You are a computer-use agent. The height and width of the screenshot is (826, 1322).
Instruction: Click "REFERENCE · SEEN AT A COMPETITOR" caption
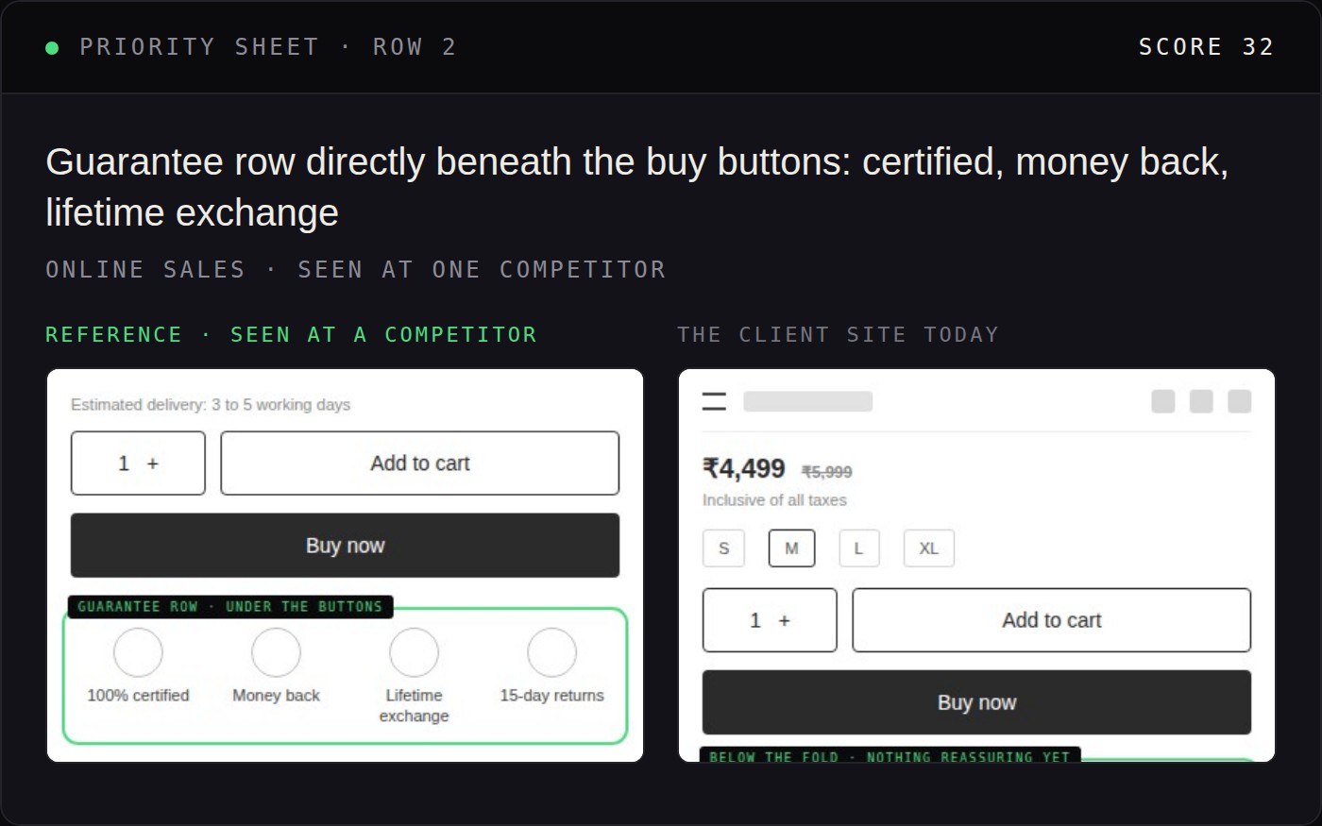[x=291, y=335]
